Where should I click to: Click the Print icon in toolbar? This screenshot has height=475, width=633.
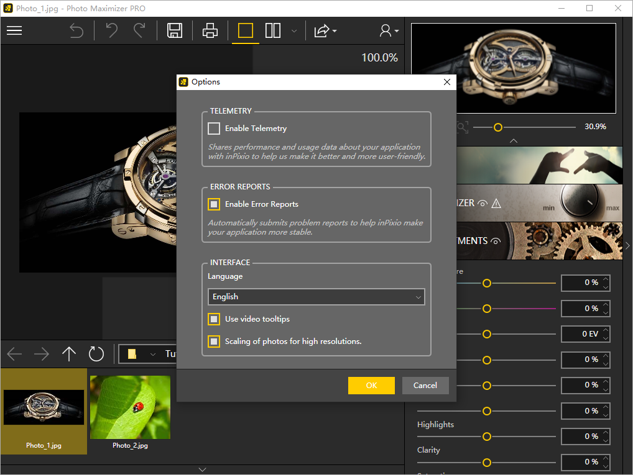(x=210, y=30)
